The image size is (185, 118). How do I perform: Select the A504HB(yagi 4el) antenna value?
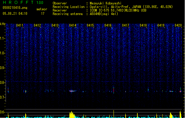coord(104,14)
